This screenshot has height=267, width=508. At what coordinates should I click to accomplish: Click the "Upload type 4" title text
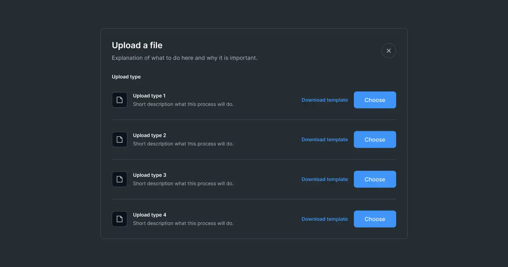click(x=150, y=215)
